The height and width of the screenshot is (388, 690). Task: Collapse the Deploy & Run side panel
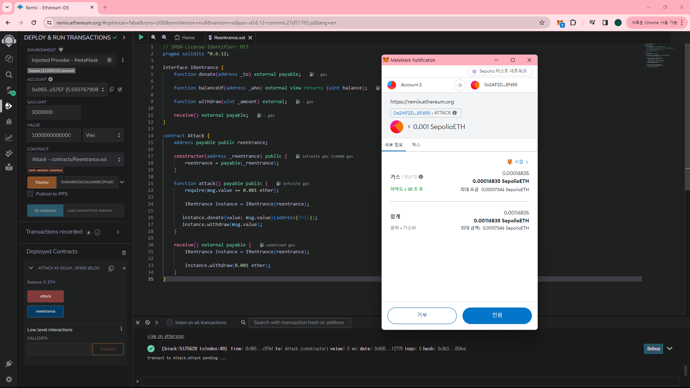(124, 37)
